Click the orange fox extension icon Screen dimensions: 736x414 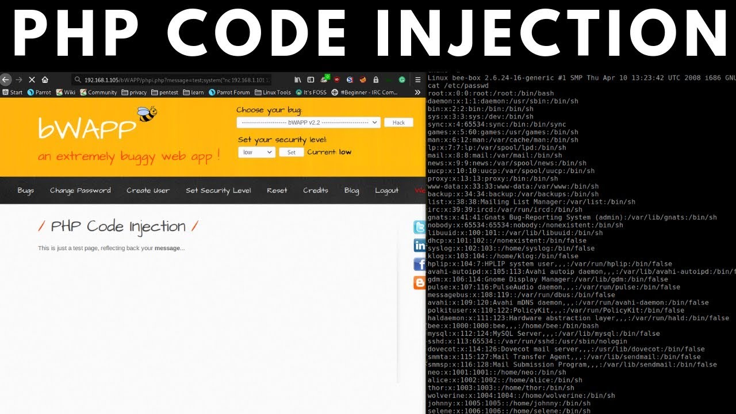coord(363,80)
